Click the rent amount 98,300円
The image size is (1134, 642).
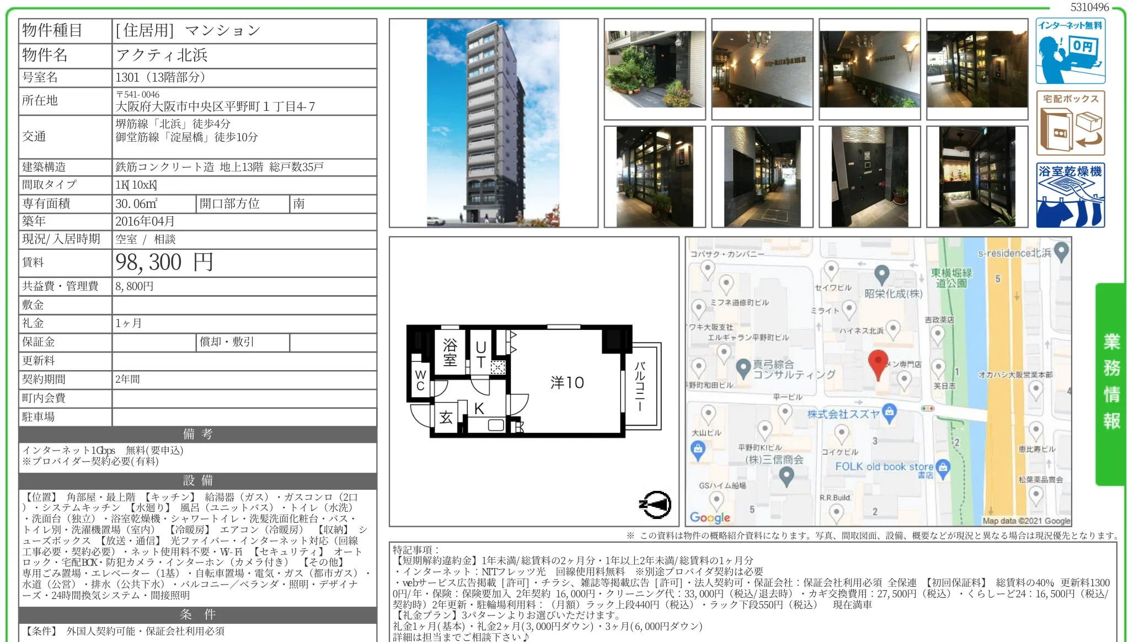[164, 263]
